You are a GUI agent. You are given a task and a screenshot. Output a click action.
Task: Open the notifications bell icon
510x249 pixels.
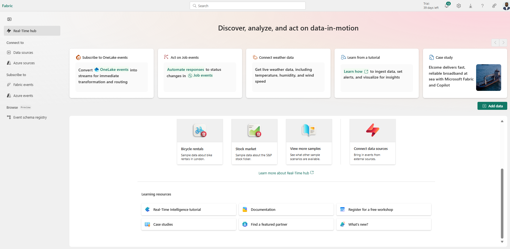pos(446,6)
